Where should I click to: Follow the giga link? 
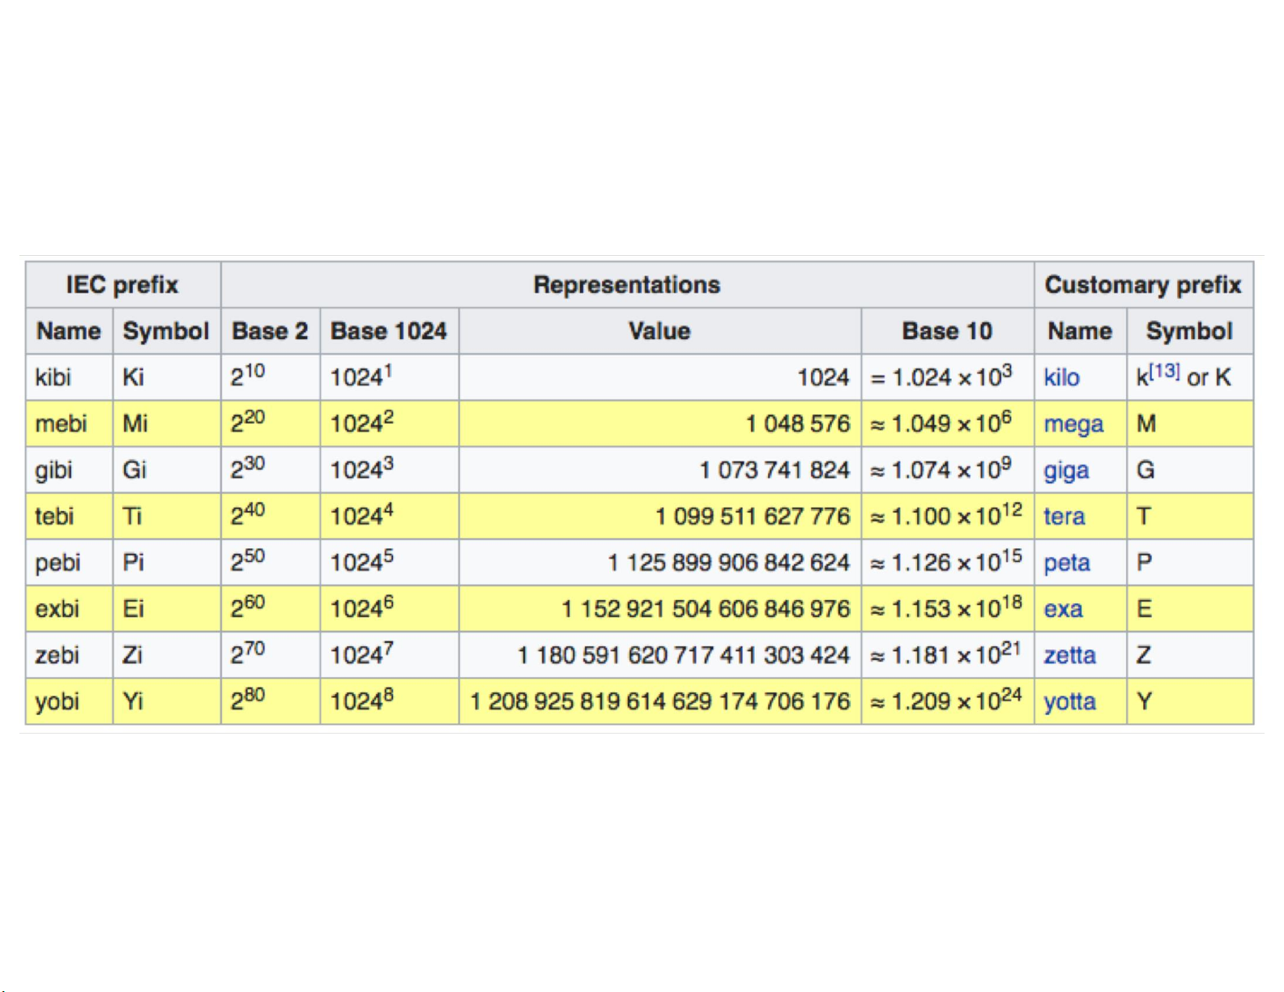point(1065,470)
